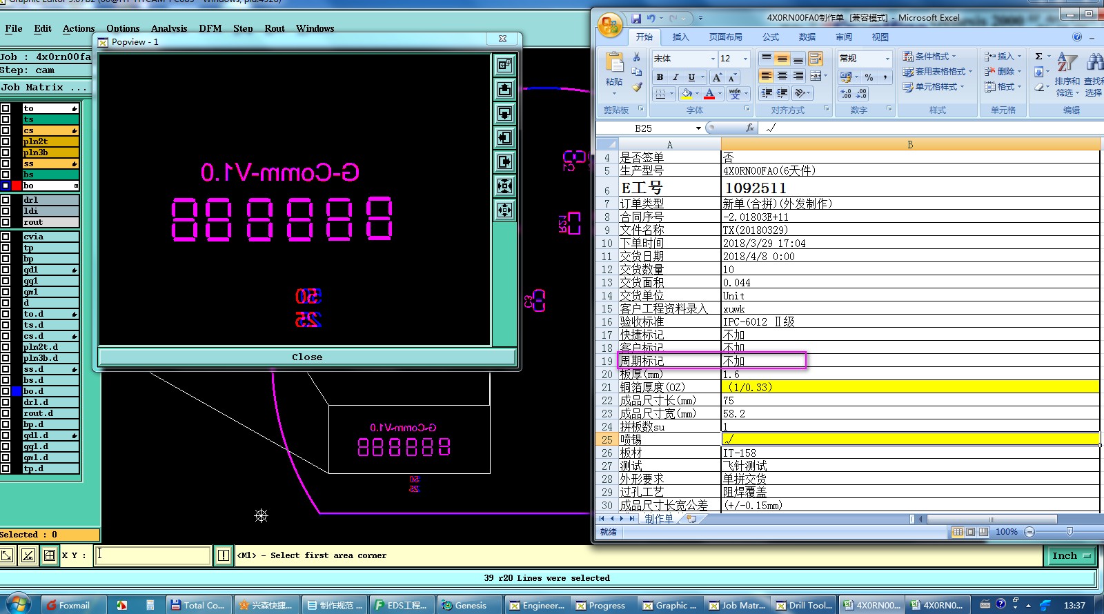The image size is (1104, 614).
Task: Click the top icon in Popview toolbar
Action: (x=505, y=65)
